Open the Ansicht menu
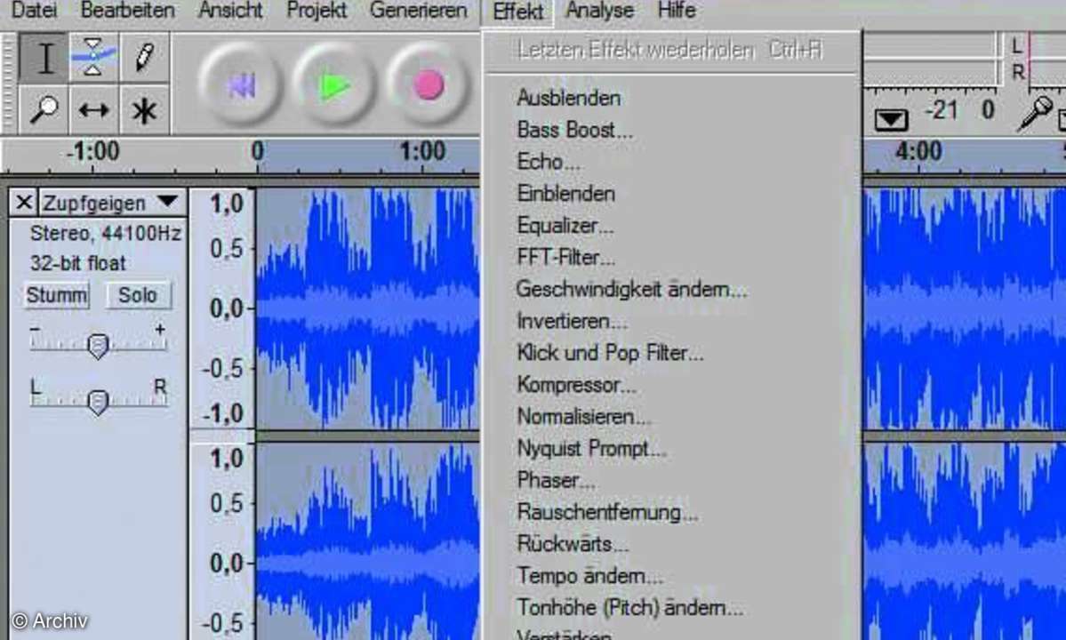Image resolution: width=1066 pixels, height=640 pixels. [x=230, y=10]
